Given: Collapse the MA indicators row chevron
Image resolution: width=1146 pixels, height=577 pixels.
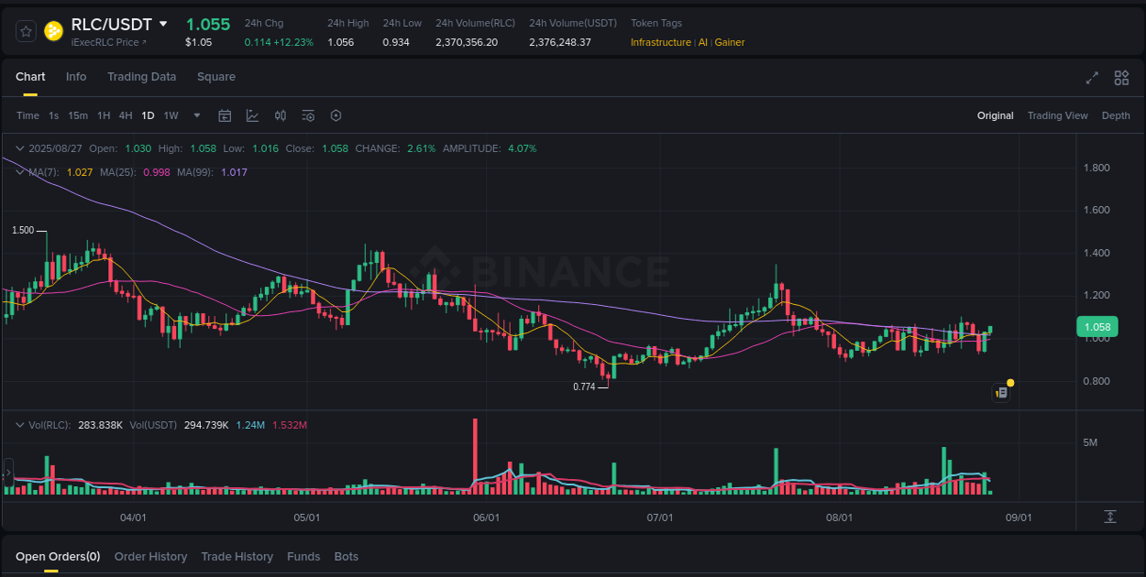Looking at the screenshot, I should tap(19, 171).
